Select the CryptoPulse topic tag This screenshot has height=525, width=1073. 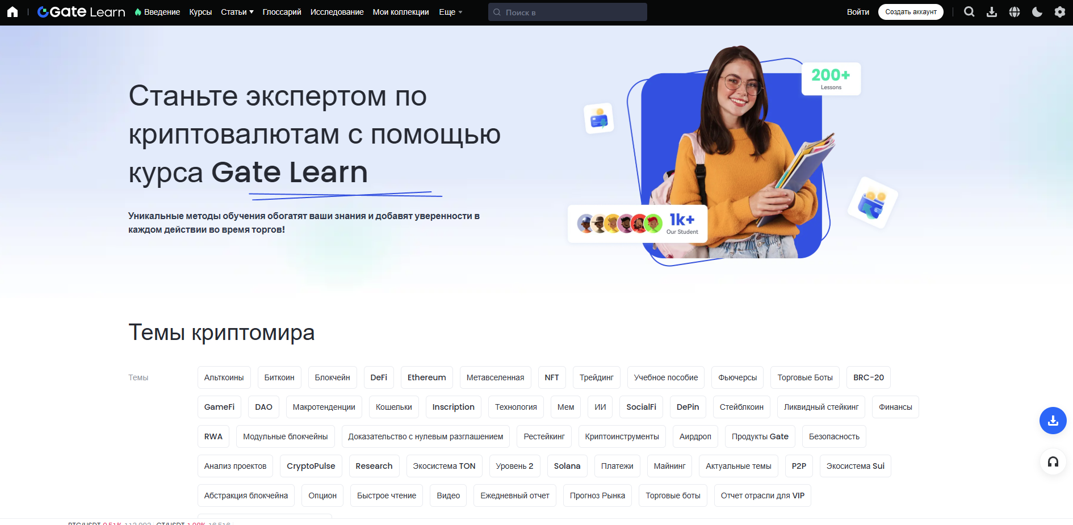[x=311, y=466]
